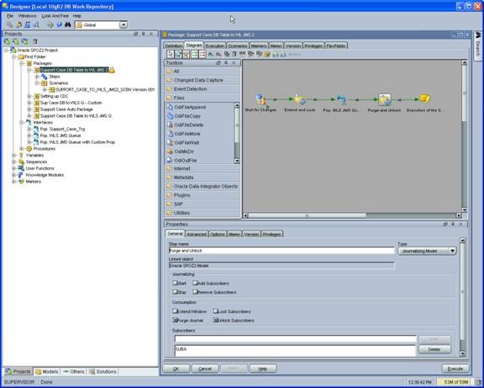Expand the Steps node in the project tree
Image resolution: width=484 pixels, height=388 pixels.
[37, 77]
